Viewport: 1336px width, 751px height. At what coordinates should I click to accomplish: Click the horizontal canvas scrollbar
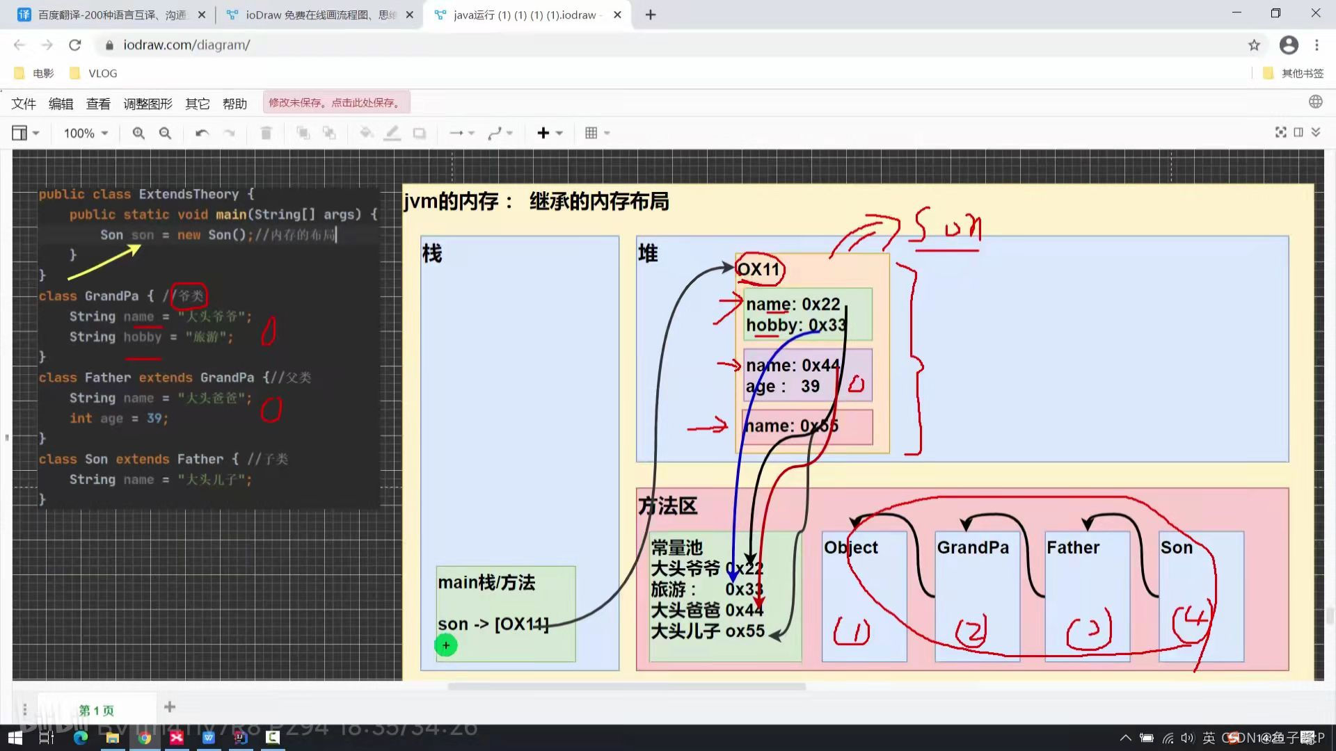(x=626, y=686)
